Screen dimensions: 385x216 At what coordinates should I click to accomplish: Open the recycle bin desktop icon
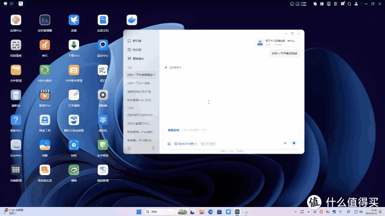(16, 95)
